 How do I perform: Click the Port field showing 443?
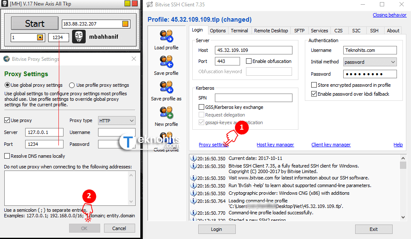pyautogui.click(x=227, y=61)
